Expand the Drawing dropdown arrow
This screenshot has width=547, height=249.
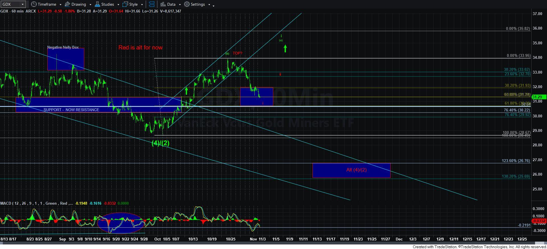coord(90,5)
